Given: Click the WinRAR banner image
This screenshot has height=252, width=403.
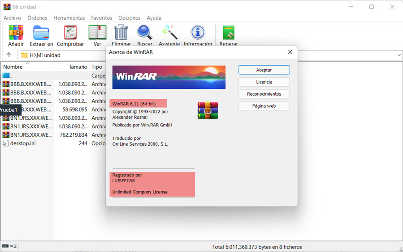Looking at the screenshot, I should point(169,77).
